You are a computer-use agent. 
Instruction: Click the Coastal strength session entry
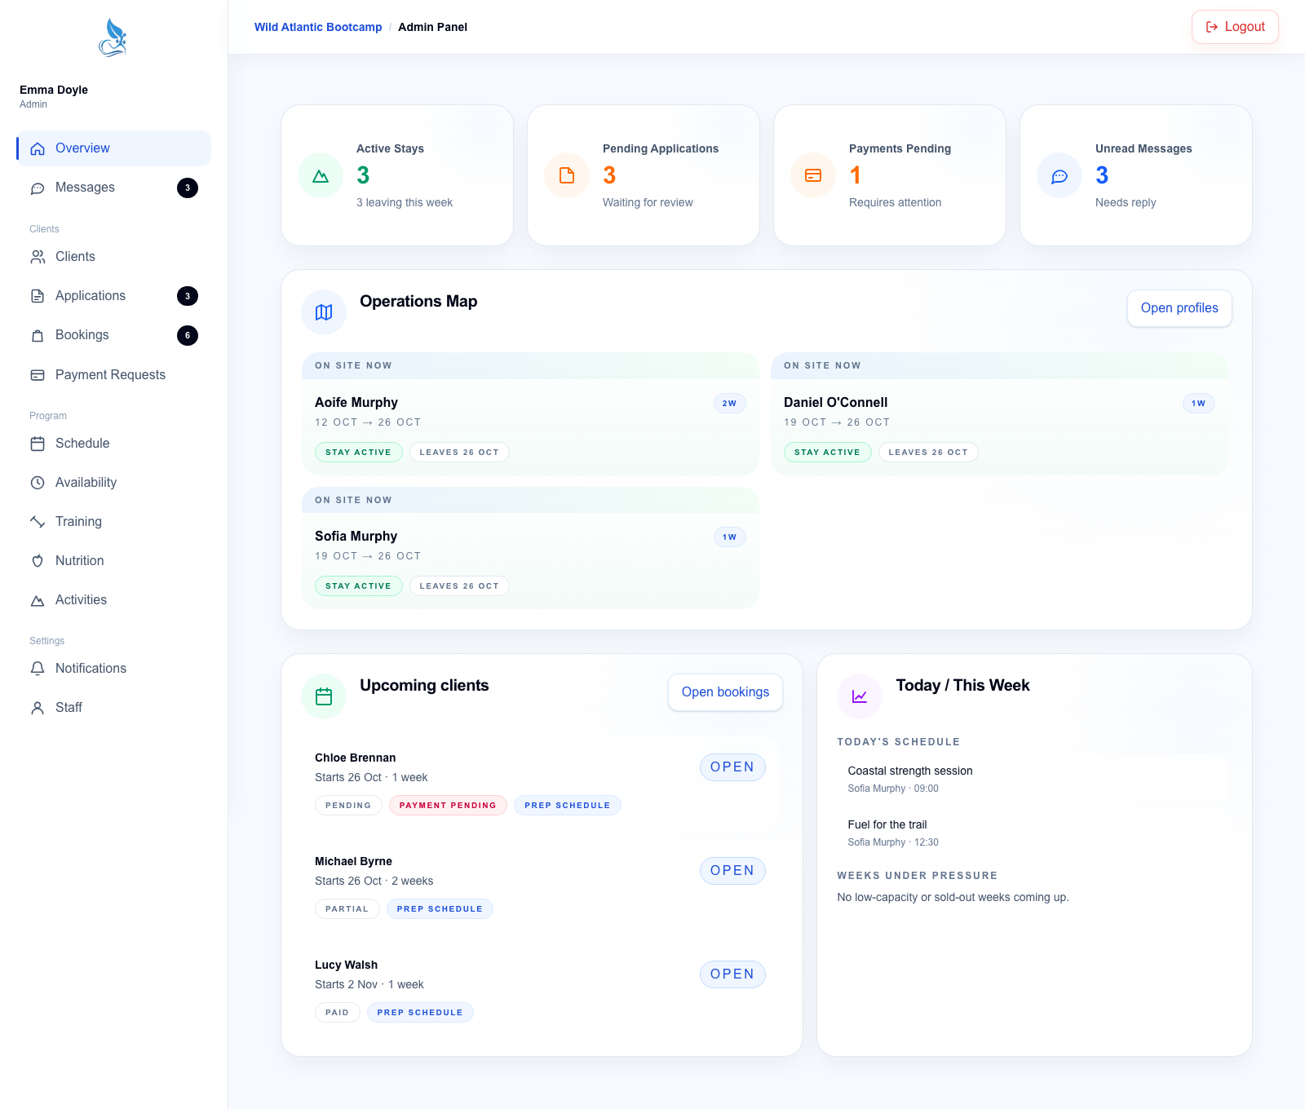[x=1033, y=780]
